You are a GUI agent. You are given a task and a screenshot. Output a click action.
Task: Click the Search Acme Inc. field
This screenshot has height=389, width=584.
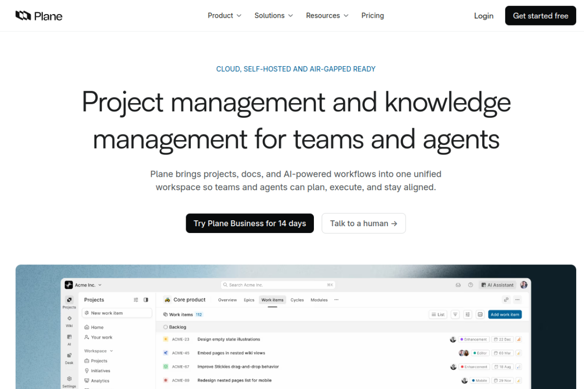[278, 285]
